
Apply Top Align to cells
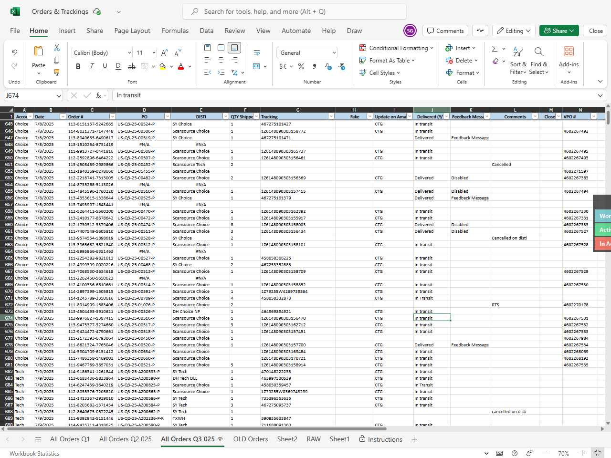[208, 48]
